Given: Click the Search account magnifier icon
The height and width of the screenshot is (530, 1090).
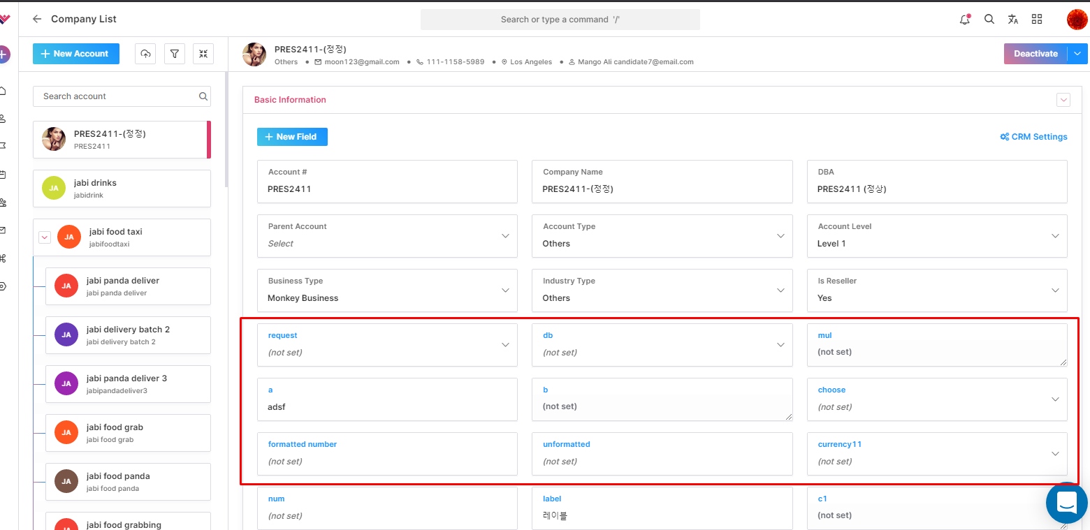Looking at the screenshot, I should pyautogui.click(x=203, y=96).
